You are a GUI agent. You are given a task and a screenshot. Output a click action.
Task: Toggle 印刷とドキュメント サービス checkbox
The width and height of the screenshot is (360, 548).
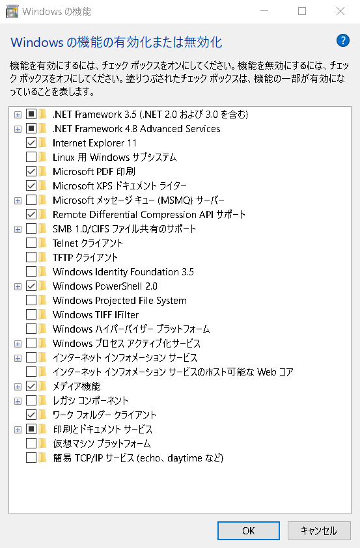(x=31, y=429)
